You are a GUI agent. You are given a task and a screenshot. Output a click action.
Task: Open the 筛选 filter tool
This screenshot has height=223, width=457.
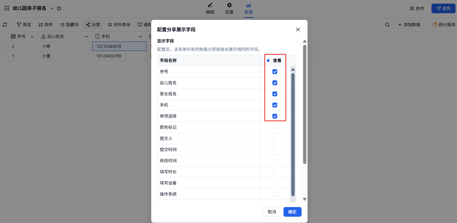tap(24, 25)
